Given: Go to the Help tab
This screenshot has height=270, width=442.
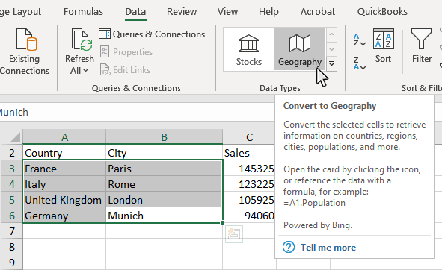Looking at the screenshot, I should (x=268, y=12).
